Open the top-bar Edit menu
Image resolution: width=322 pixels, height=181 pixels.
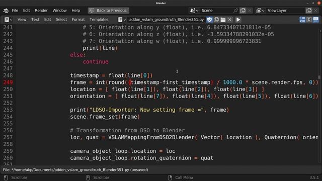pos(26,11)
